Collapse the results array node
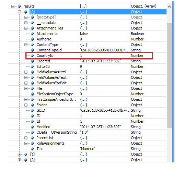The image size is (196, 172). (13, 6)
